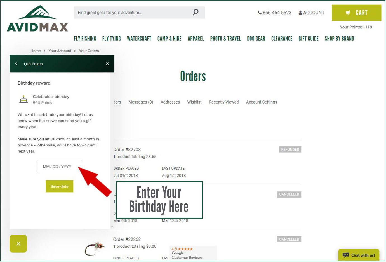This screenshot has height=262, width=386.
Task: Click the search magnifier icon
Action: click(x=196, y=12)
